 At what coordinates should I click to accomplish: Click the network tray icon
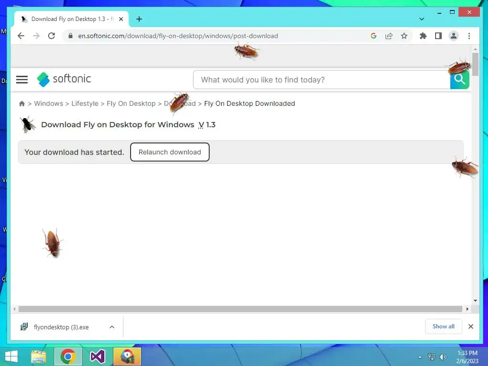[431, 357]
